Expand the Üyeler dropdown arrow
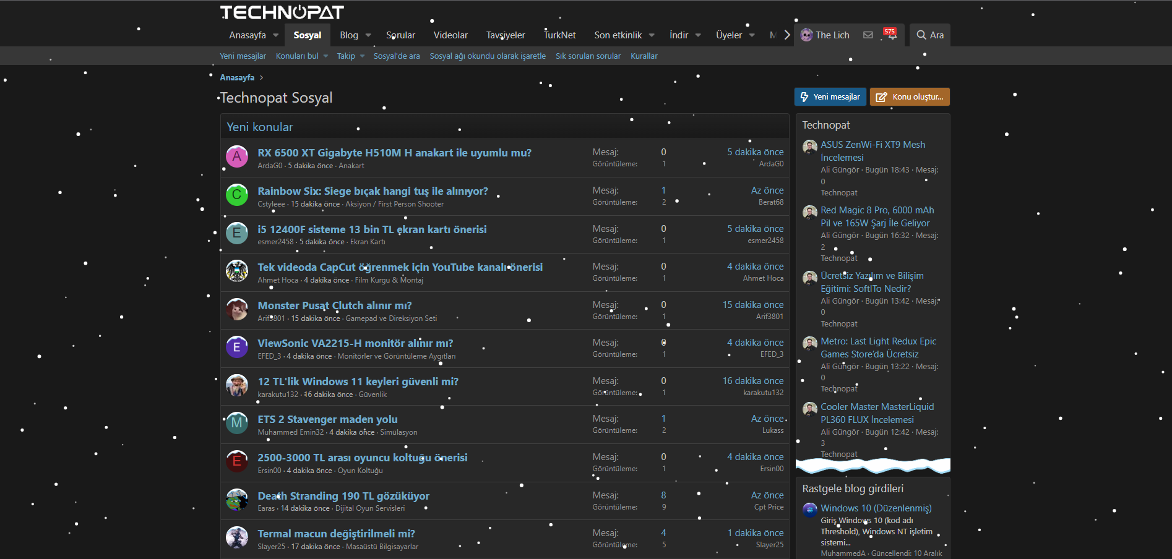Image resolution: width=1172 pixels, height=559 pixels. click(x=752, y=35)
